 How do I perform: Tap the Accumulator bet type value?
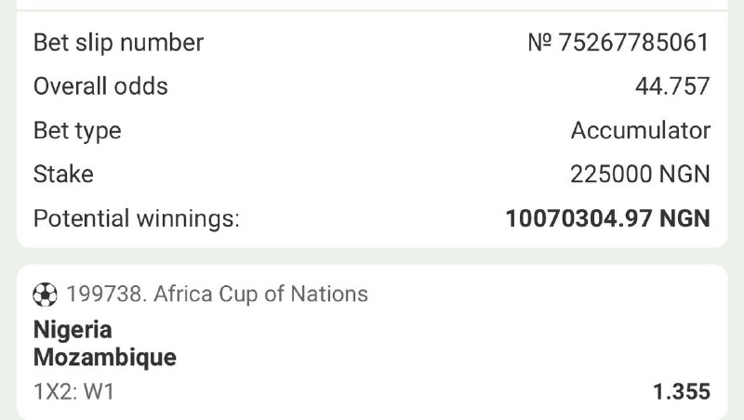pos(641,131)
